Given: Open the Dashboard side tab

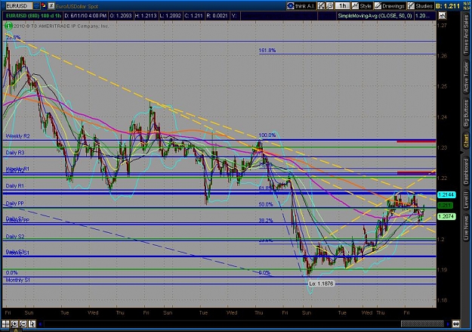Looking at the screenshot, I should click(x=466, y=169).
